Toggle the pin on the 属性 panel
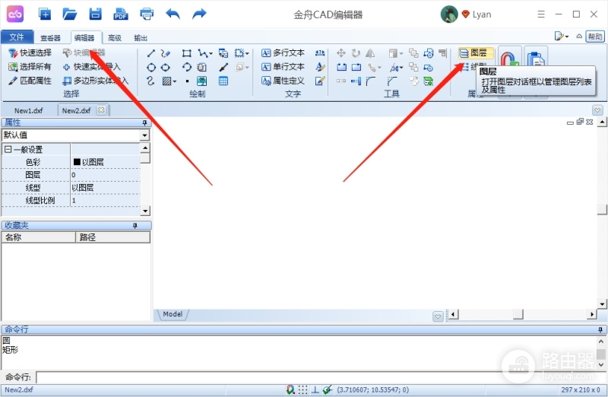 click(x=144, y=122)
